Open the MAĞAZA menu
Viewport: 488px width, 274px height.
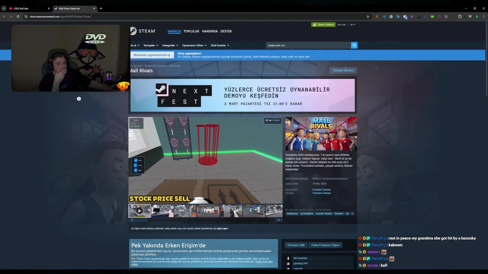tap(174, 31)
